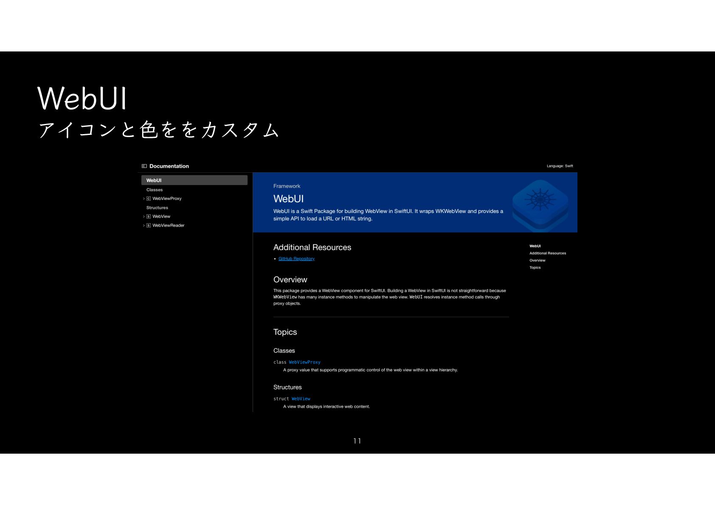The height and width of the screenshot is (505, 715).
Task: Click the WebUI title in blue banner
Action: (288, 199)
